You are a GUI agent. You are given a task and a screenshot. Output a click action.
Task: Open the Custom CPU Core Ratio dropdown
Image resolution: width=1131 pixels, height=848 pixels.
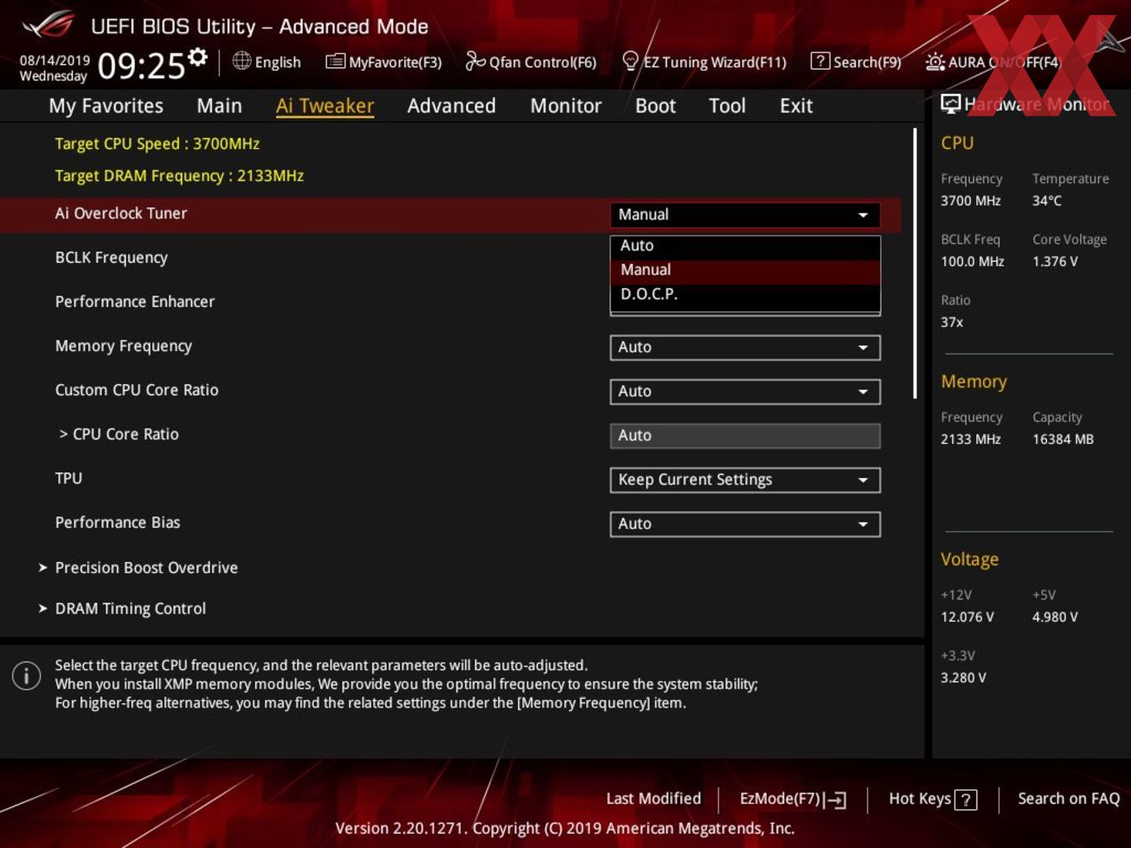(744, 392)
